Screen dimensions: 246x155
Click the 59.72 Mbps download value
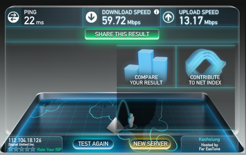121,21
